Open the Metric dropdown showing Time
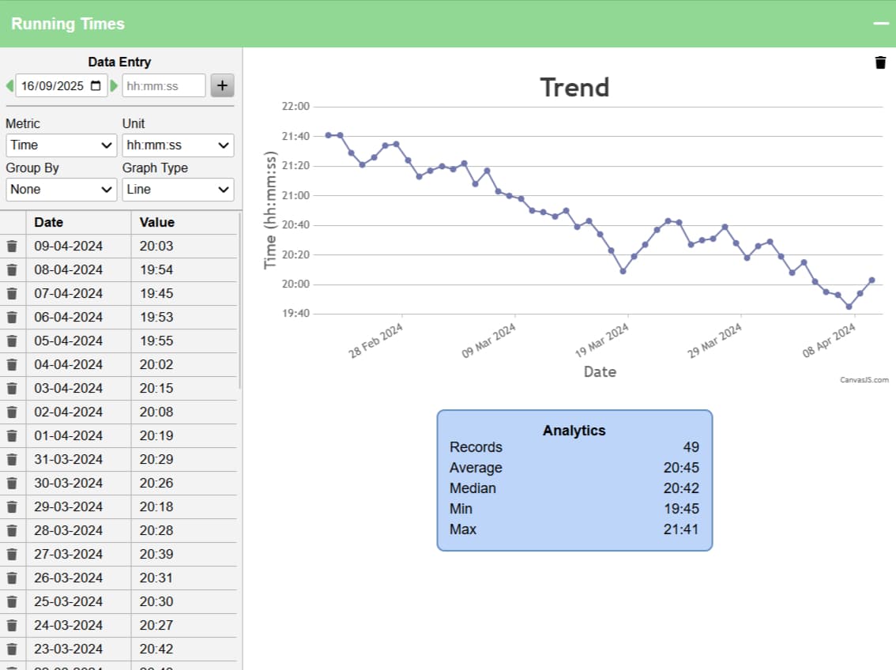This screenshot has width=896, height=670. (x=61, y=145)
